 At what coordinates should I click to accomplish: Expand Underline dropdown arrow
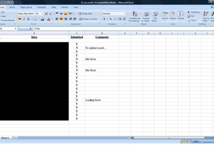[31, 19]
